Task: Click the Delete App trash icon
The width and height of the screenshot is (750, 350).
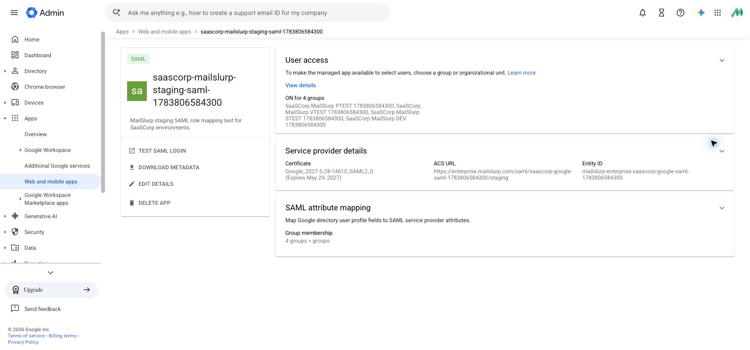Action: pyautogui.click(x=132, y=203)
